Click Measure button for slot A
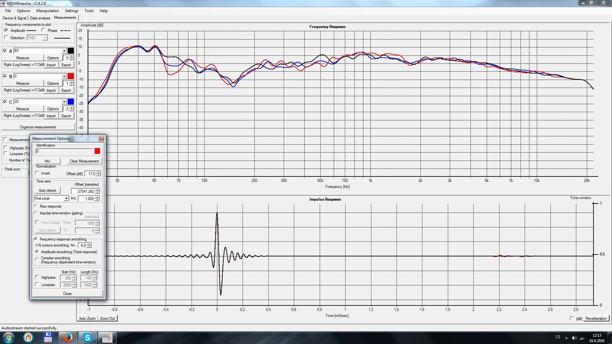The width and height of the screenshot is (612, 344). [x=22, y=58]
